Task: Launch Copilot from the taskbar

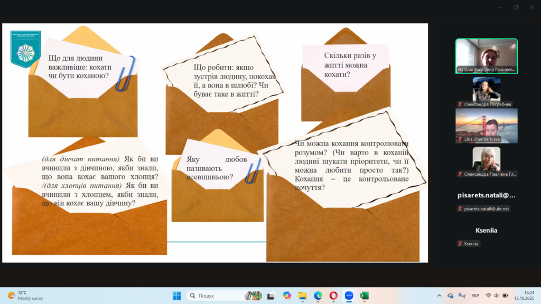Action: [287, 296]
